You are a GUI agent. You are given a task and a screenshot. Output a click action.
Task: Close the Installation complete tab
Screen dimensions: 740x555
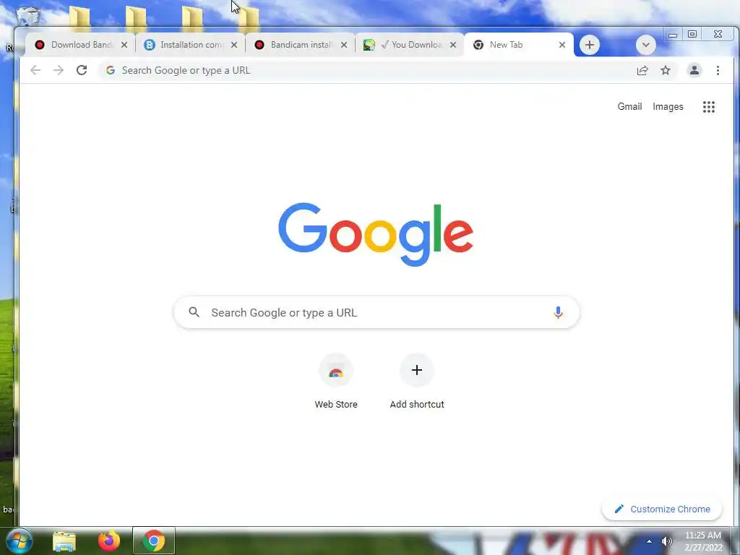click(x=234, y=45)
